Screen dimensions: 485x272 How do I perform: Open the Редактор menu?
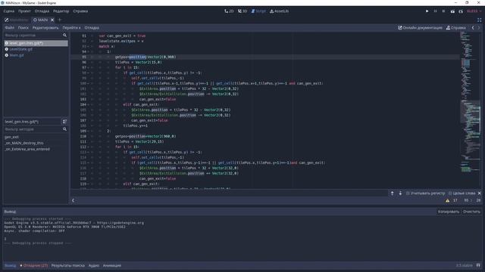point(61,11)
